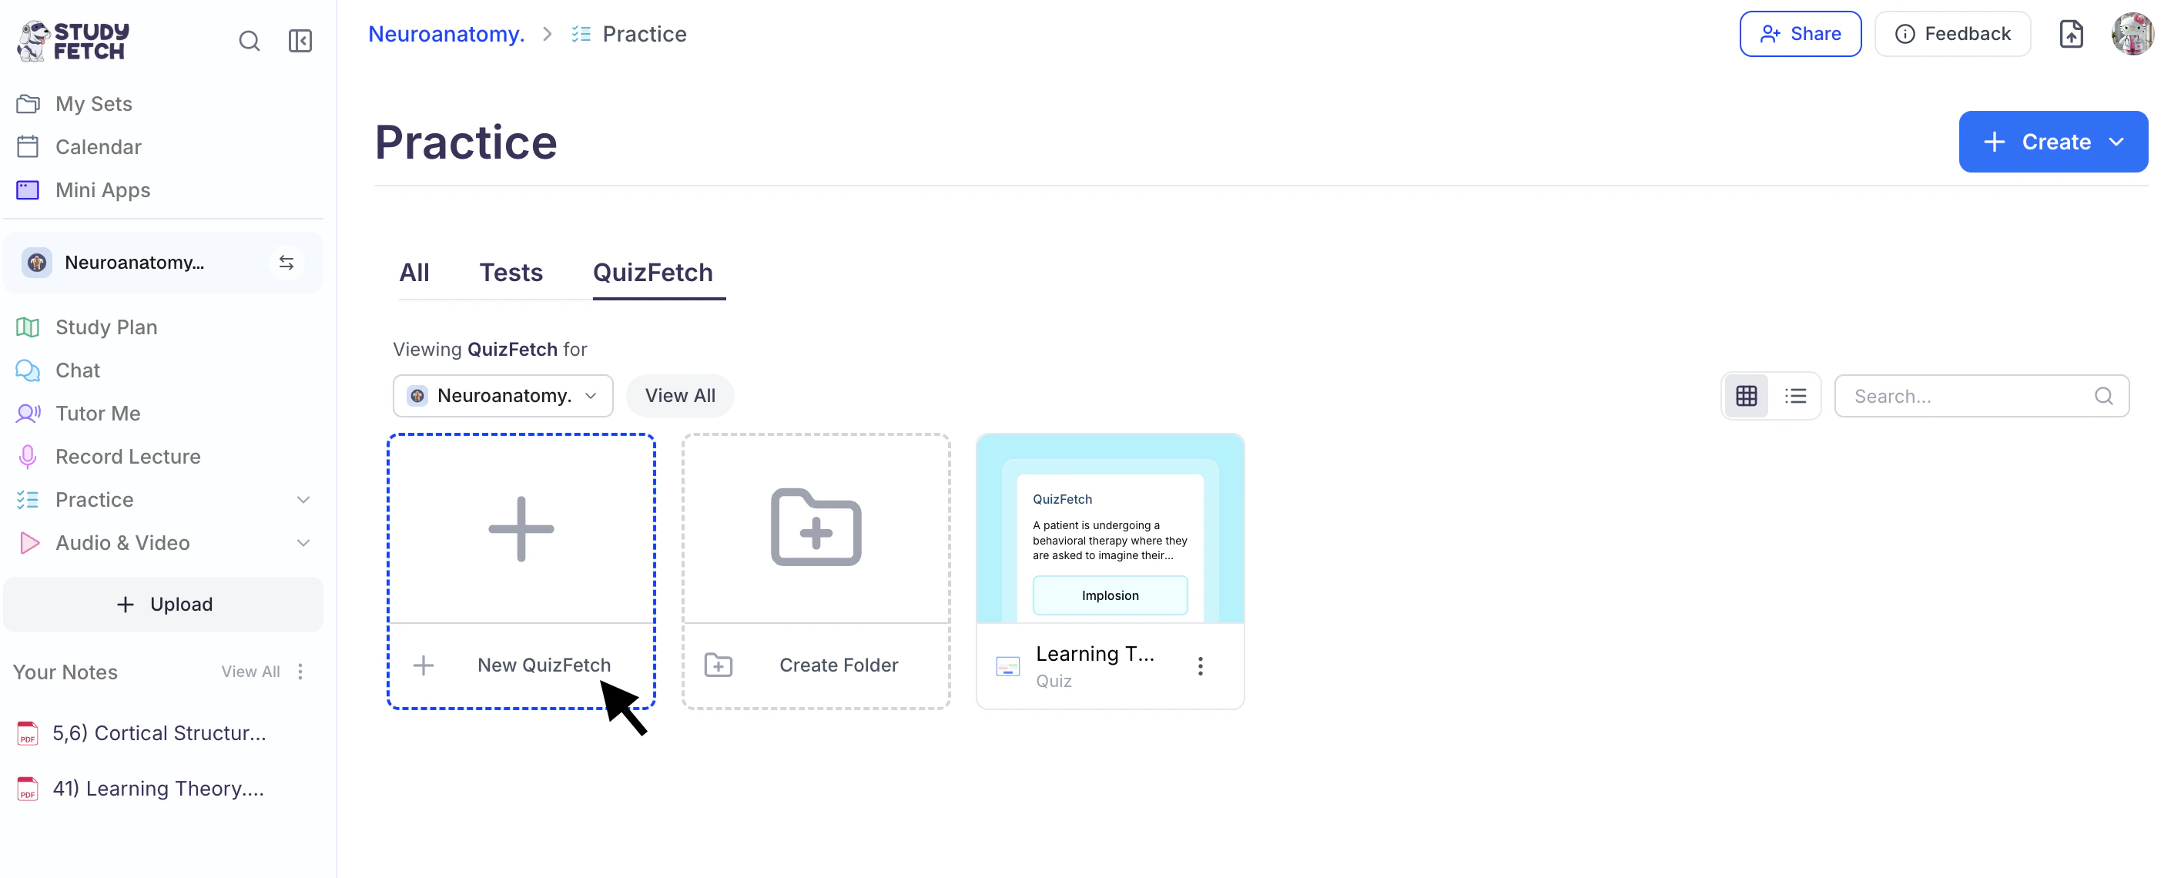Click the large folder-plus icon
2181x878 pixels.
tap(816, 527)
